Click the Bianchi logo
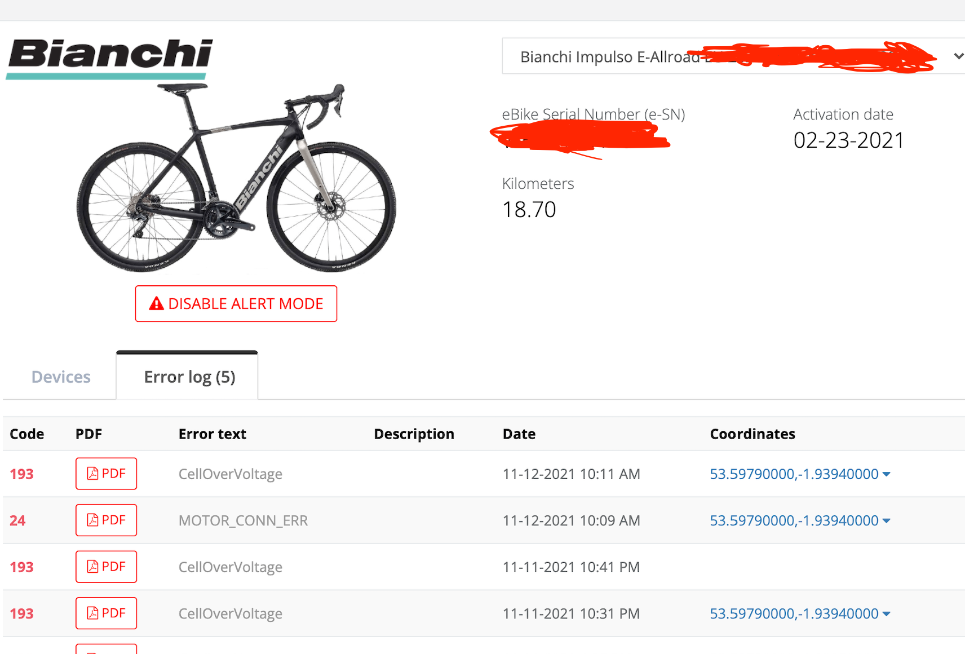Image resolution: width=965 pixels, height=654 pixels. 110,58
